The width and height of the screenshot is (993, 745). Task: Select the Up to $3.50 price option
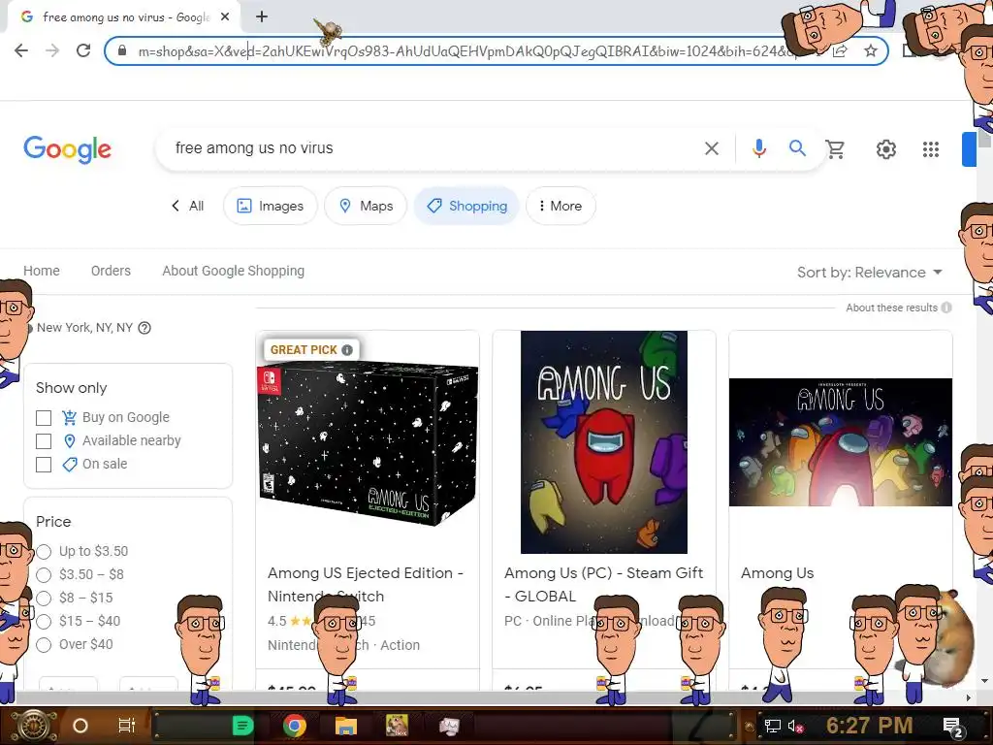[44, 552]
